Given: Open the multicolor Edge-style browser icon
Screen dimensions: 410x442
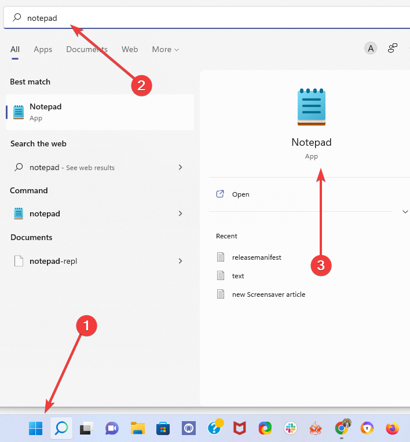Looking at the screenshot, I should 265,429.
